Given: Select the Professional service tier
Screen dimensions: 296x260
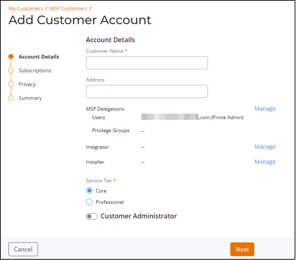Looking at the screenshot, I should [89, 202].
